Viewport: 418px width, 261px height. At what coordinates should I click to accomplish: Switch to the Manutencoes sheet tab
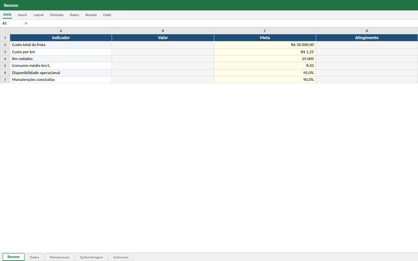point(59,257)
